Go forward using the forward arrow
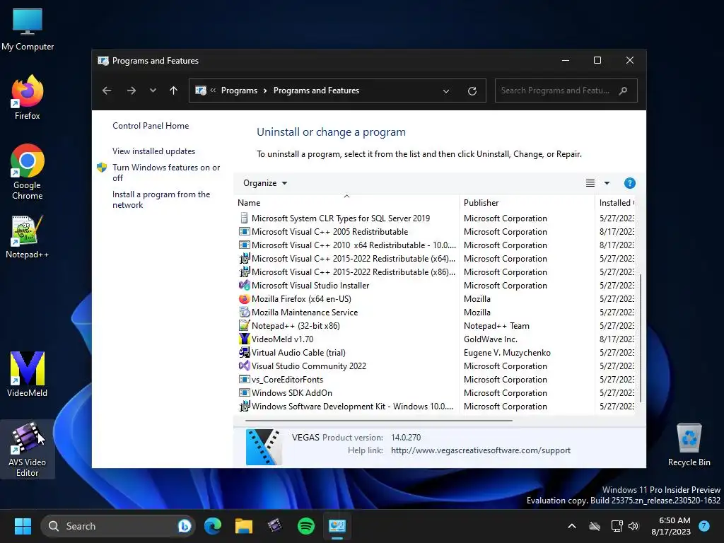The height and width of the screenshot is (543, 724). (131, 90)
